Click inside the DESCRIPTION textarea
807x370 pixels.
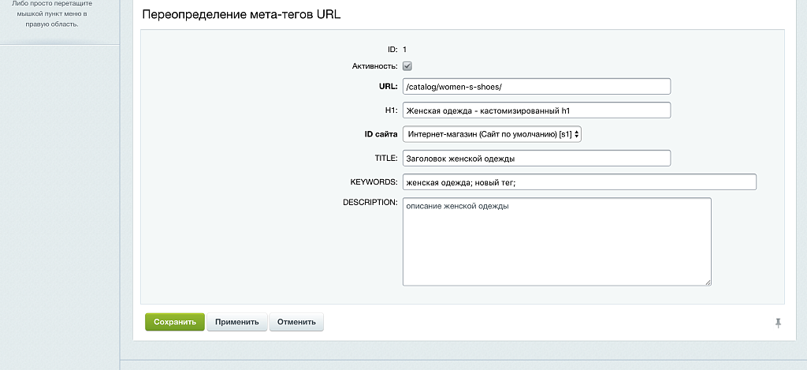coord(556,241)
